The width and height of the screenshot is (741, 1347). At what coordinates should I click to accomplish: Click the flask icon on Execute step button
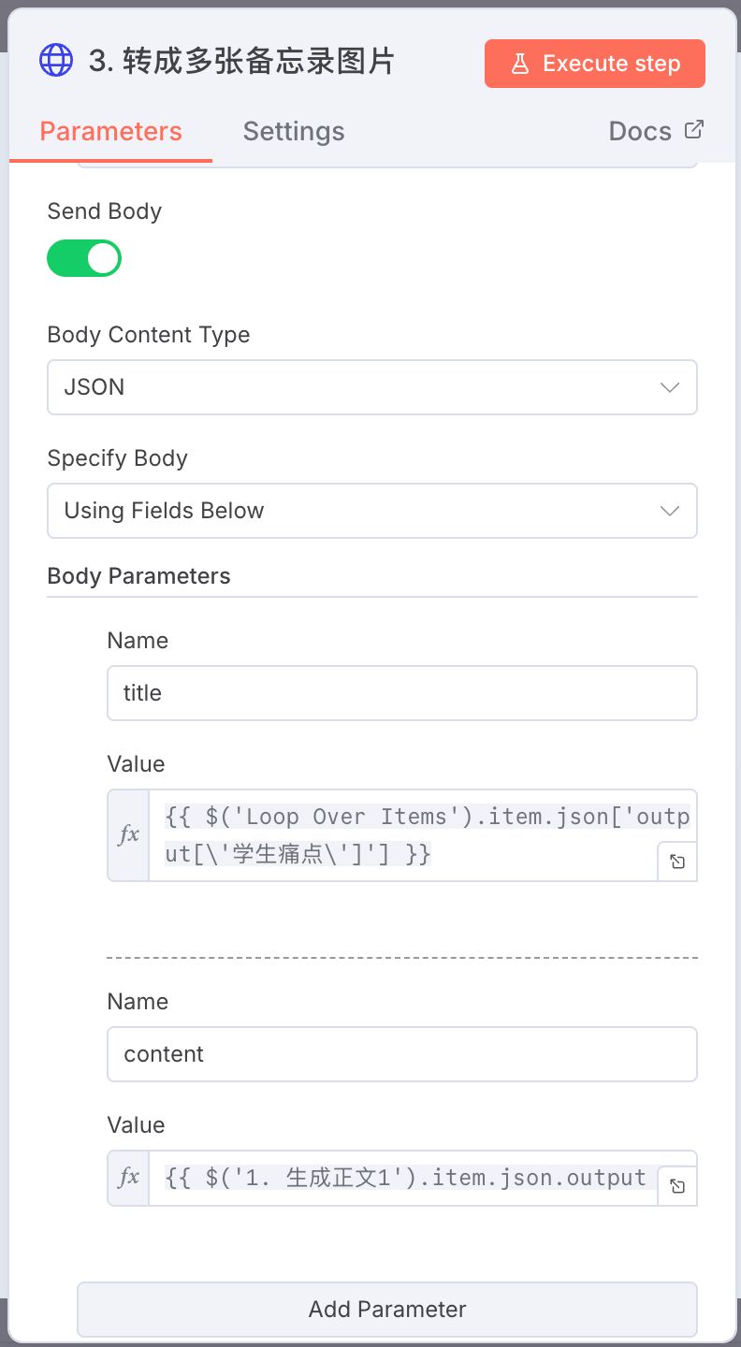tap(520, 64)
